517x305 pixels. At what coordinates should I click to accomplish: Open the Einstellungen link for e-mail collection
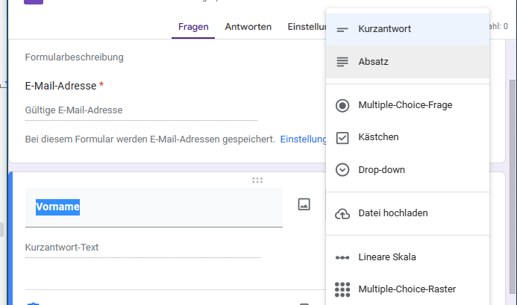(x=303, y=139)
